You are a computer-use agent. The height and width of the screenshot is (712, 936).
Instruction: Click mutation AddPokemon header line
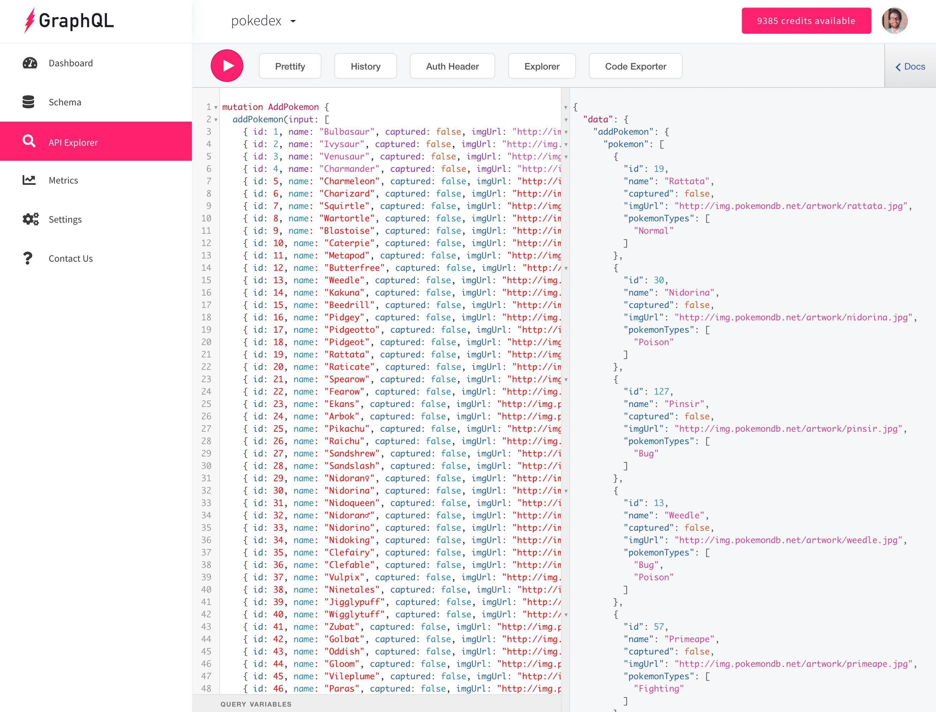click(x=275, y=107)
